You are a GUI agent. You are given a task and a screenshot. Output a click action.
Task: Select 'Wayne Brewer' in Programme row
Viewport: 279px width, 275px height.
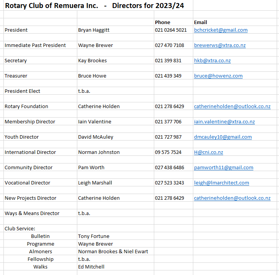(x=116, y=244)
